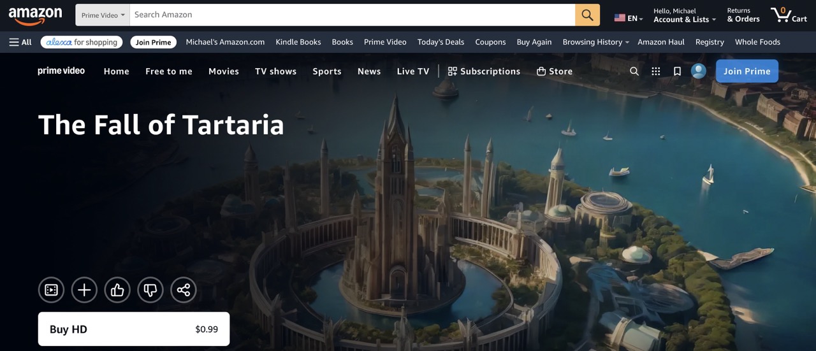Open the Sports tab
Image resolution: width=816 pixels, height=351 pixels.
click(x=327, y=71)
